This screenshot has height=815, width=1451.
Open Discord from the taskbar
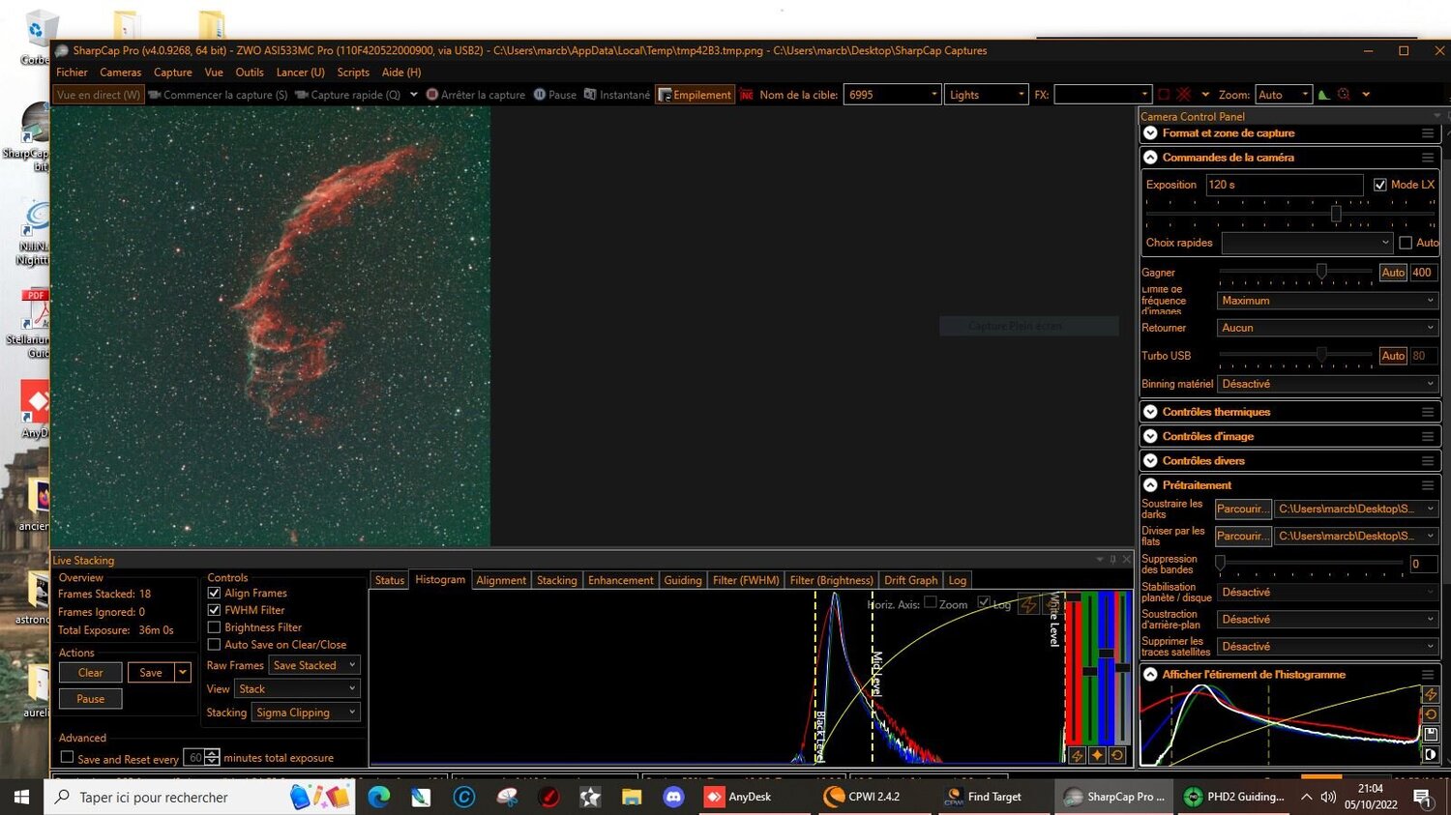click(674, 798)
